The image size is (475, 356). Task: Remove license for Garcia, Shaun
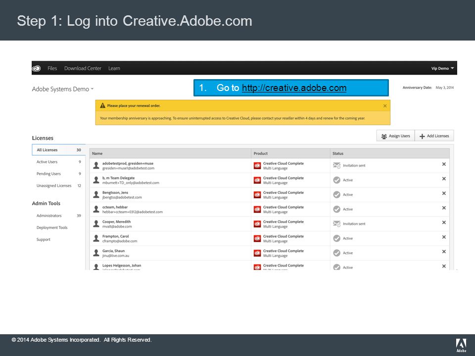click(x=444, y=251)
